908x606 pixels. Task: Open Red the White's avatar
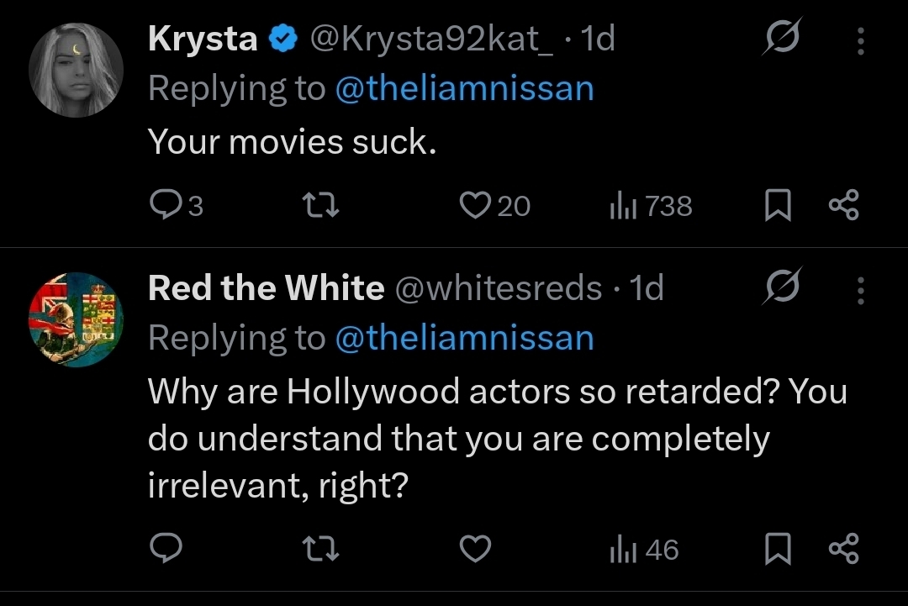77,319
